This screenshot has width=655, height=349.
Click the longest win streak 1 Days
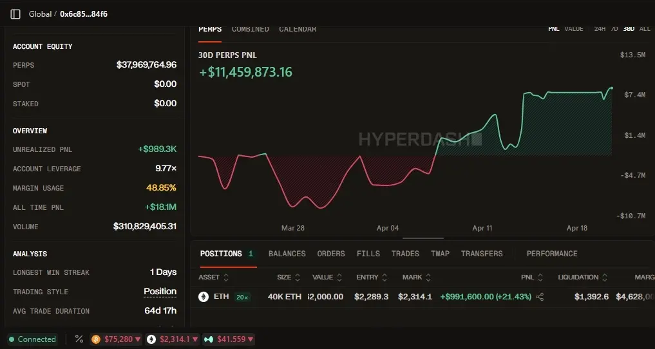coord(164,272)
